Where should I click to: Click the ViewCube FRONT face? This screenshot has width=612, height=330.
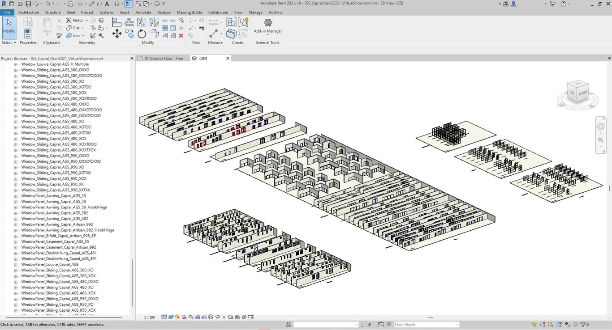click(582, 93)
